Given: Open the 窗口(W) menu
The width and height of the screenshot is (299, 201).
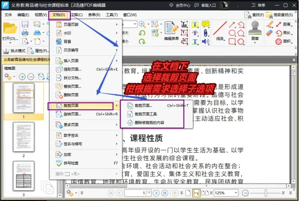Looking at the screenshot, I should pos(130,15).
